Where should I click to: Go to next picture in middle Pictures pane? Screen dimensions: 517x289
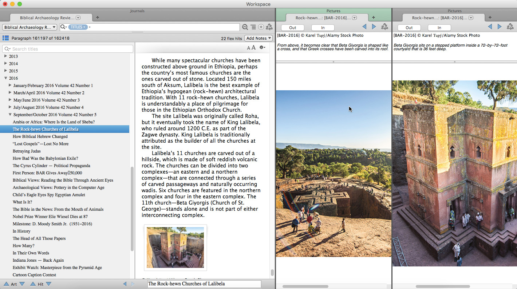(x=374, y=27)
